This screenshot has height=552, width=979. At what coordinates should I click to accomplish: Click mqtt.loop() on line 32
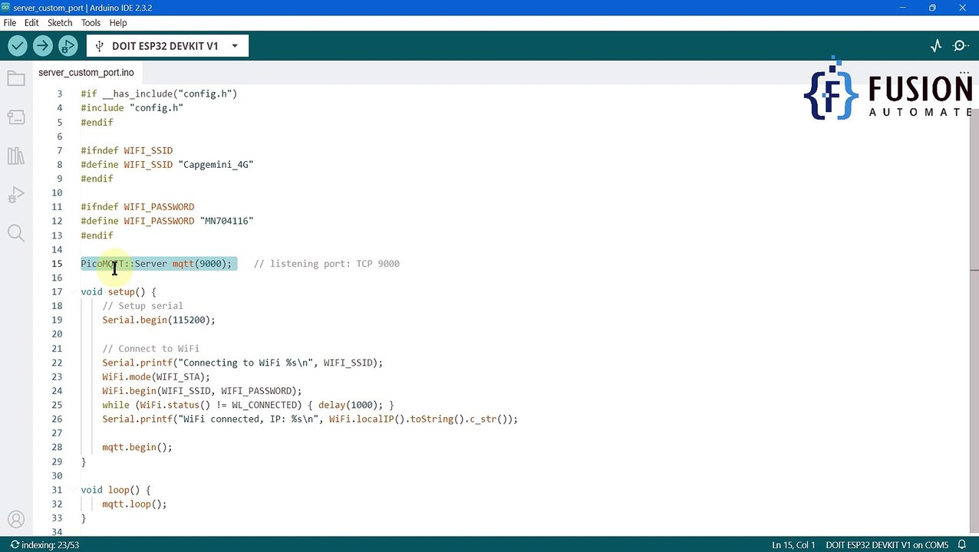pyautogui.click(x=134, y=504)
